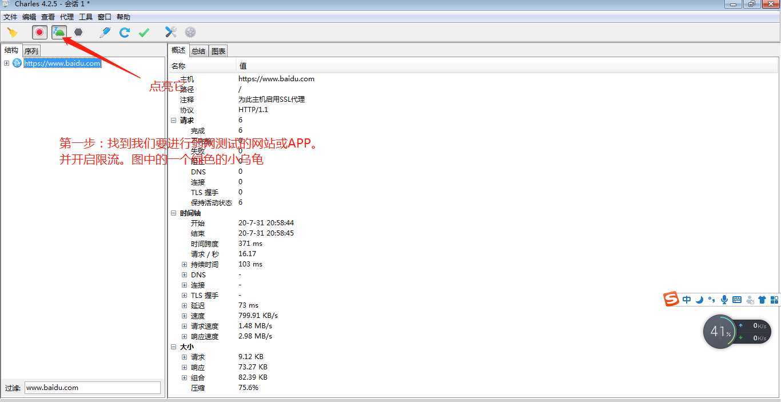Select the 75.6% compression value

pyautogui.click(x=248, y=388)
